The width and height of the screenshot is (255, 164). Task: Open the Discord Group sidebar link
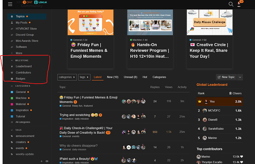point(24,35)
